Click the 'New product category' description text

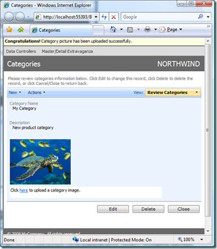33,128
